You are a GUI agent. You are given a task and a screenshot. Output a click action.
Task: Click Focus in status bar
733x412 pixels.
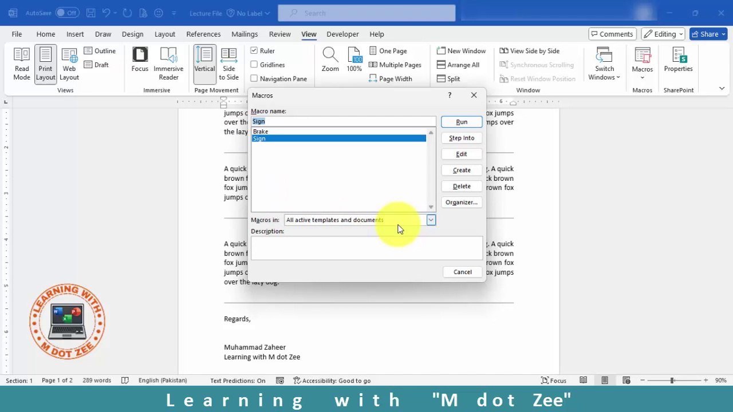pos(554,381)
